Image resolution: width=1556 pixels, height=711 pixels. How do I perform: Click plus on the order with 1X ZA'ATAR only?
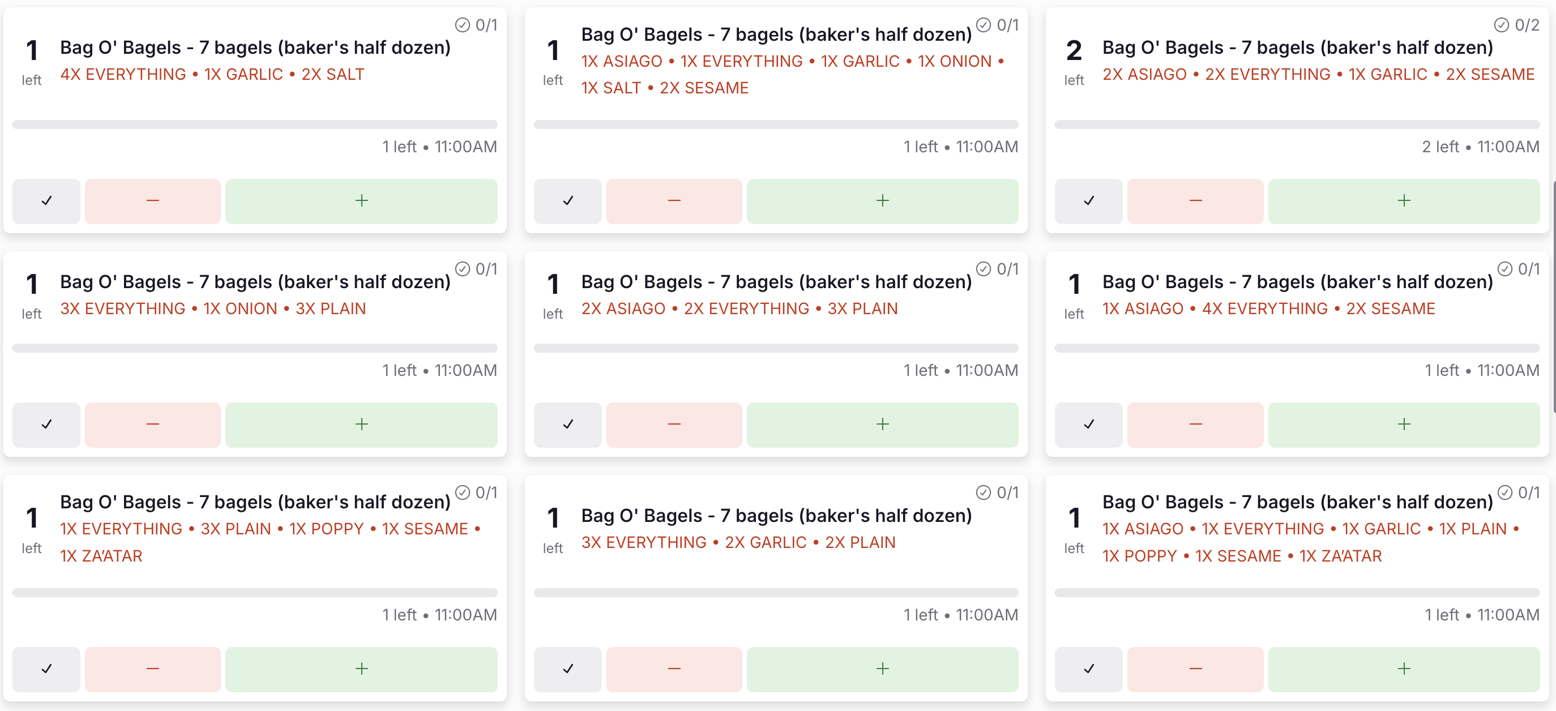pyautogui.click(x=361, y=669)
